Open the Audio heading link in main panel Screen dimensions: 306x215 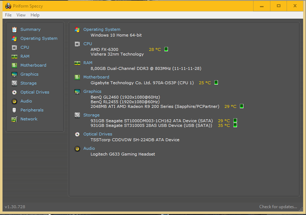[x=89, y=148]
